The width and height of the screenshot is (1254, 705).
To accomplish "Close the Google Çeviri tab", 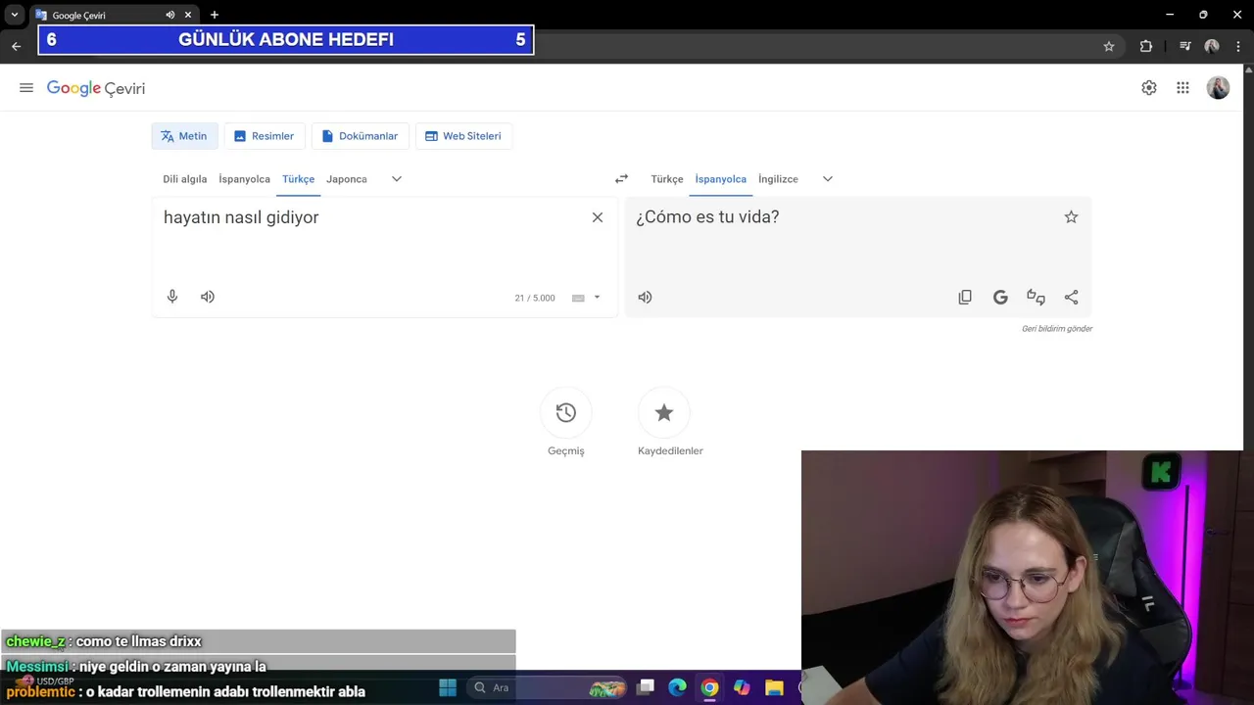I will (x=188, y=15).
